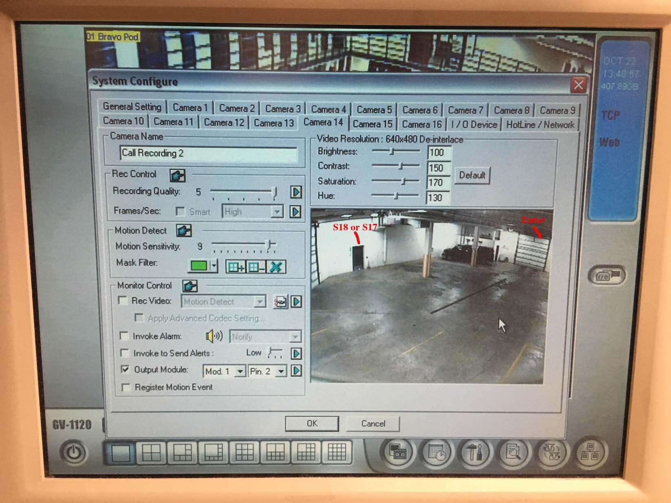Enable the Invoke Alarm checkbox
The width and height of the screenshot is (671, 503).
click(124, 336)
